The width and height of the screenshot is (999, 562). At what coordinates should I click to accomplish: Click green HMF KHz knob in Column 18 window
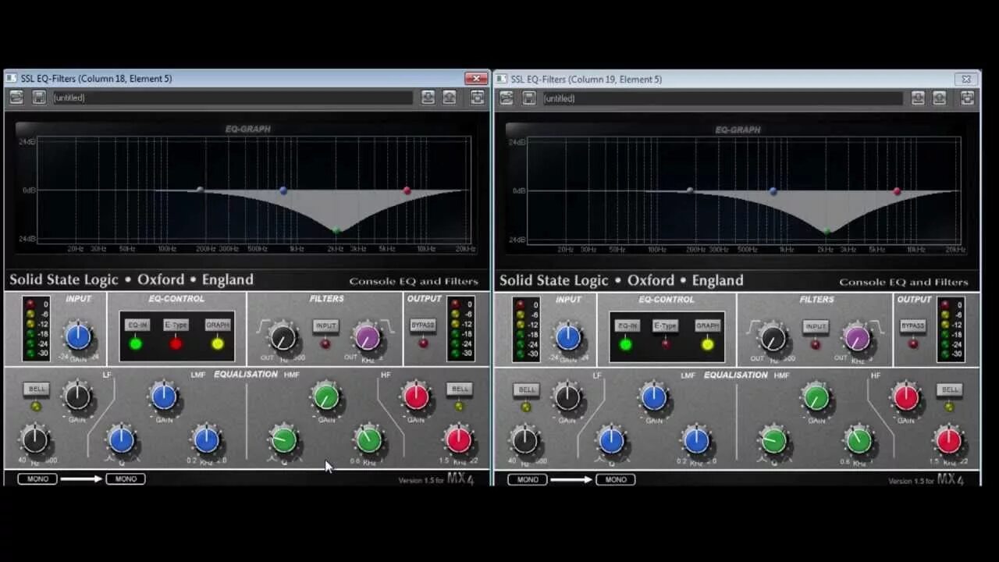click(369, 440)
